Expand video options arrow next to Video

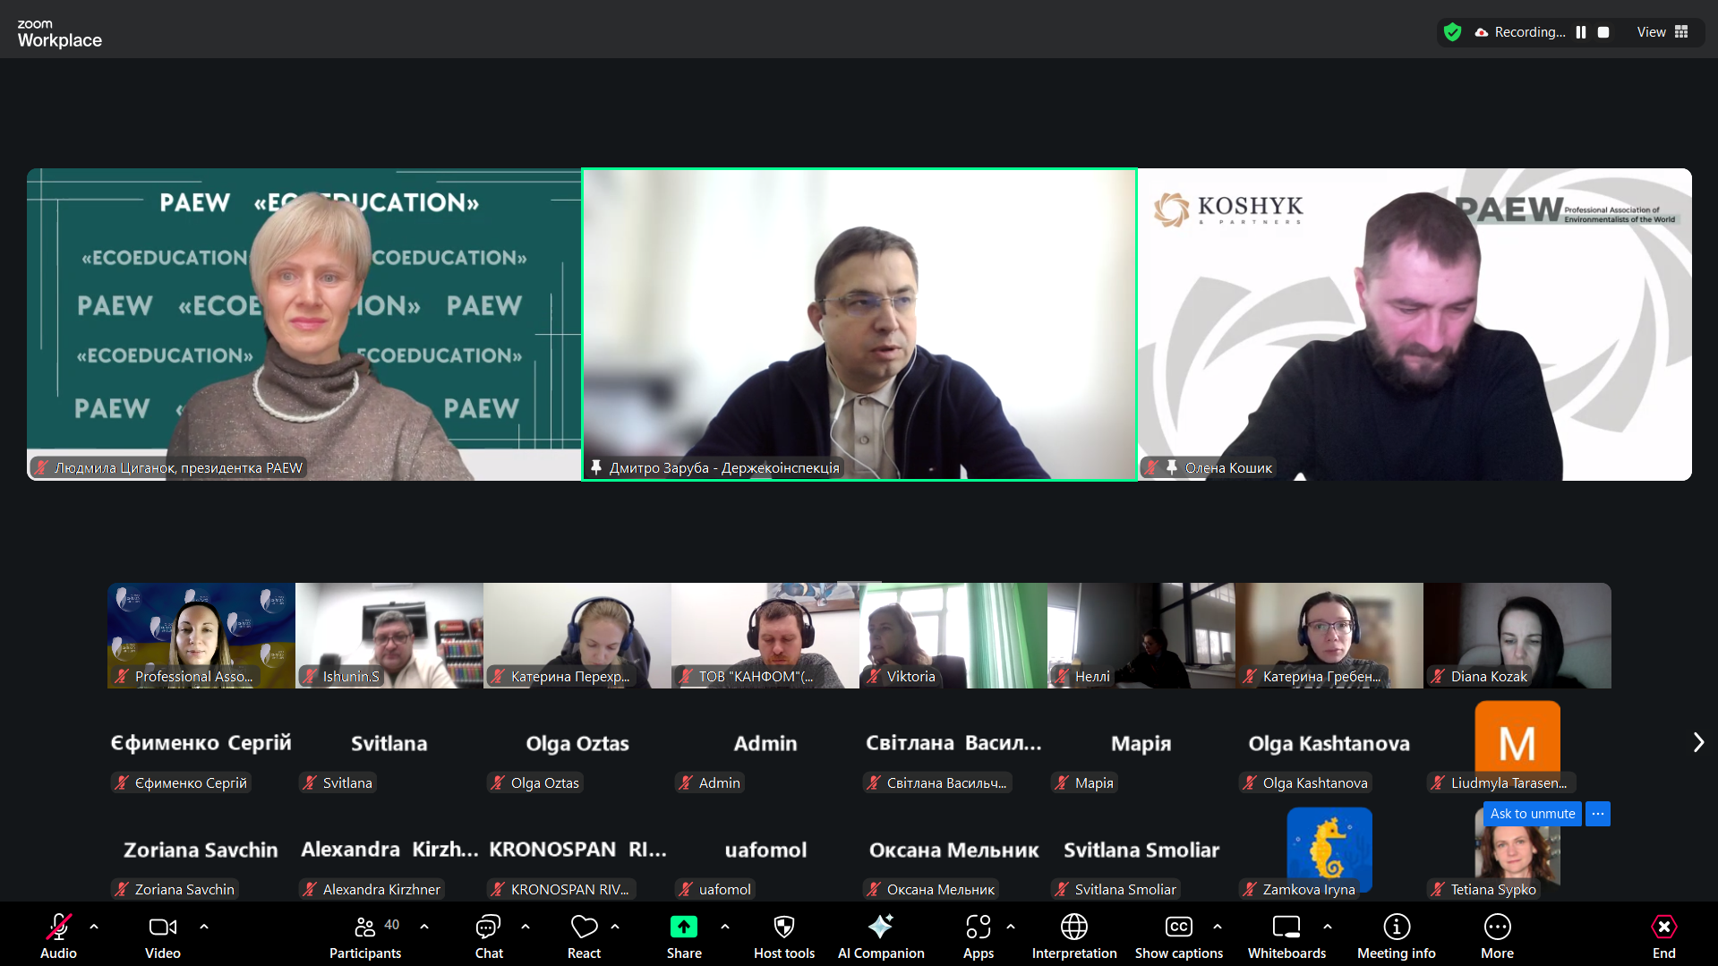(204, 927)
